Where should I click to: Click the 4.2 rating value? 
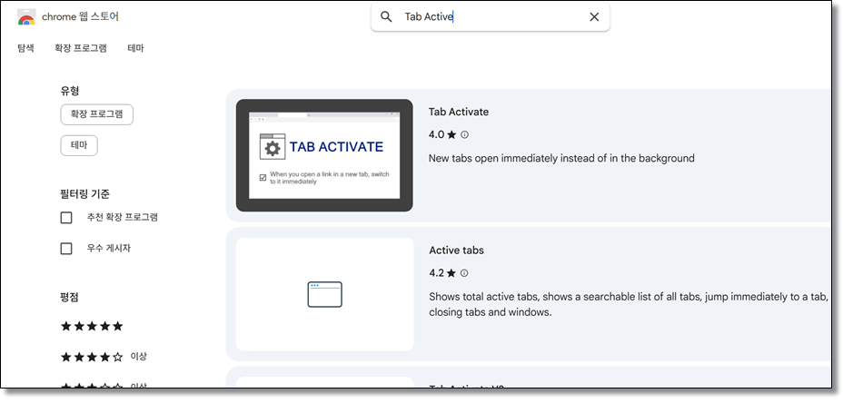click(437, 273)
